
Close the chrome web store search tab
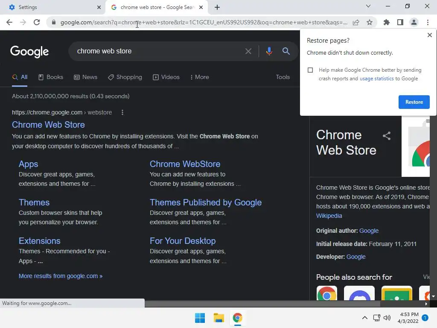click(x=201, y=7)
